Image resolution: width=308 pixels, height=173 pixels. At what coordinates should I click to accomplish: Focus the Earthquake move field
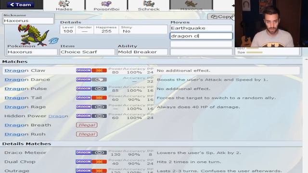coord(201,28)
